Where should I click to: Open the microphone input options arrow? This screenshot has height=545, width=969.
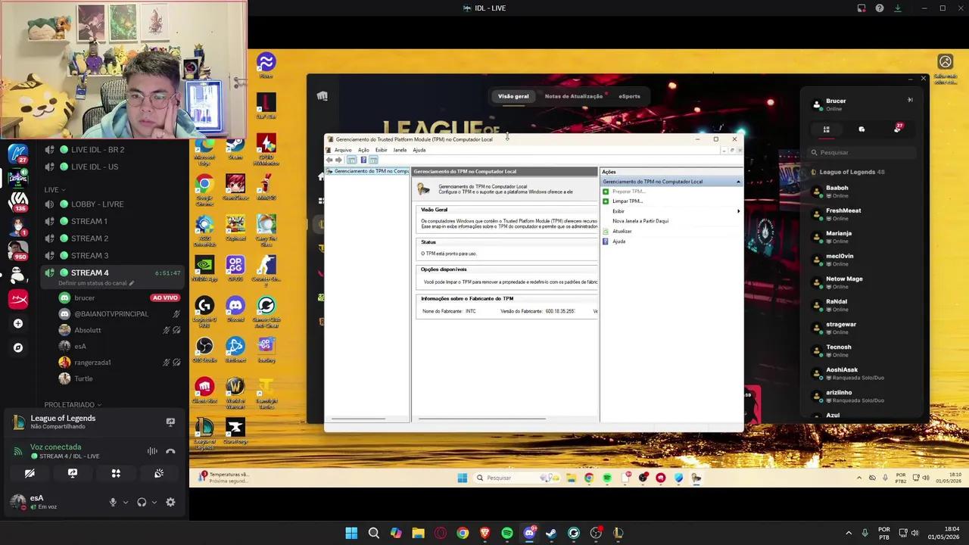126,502
